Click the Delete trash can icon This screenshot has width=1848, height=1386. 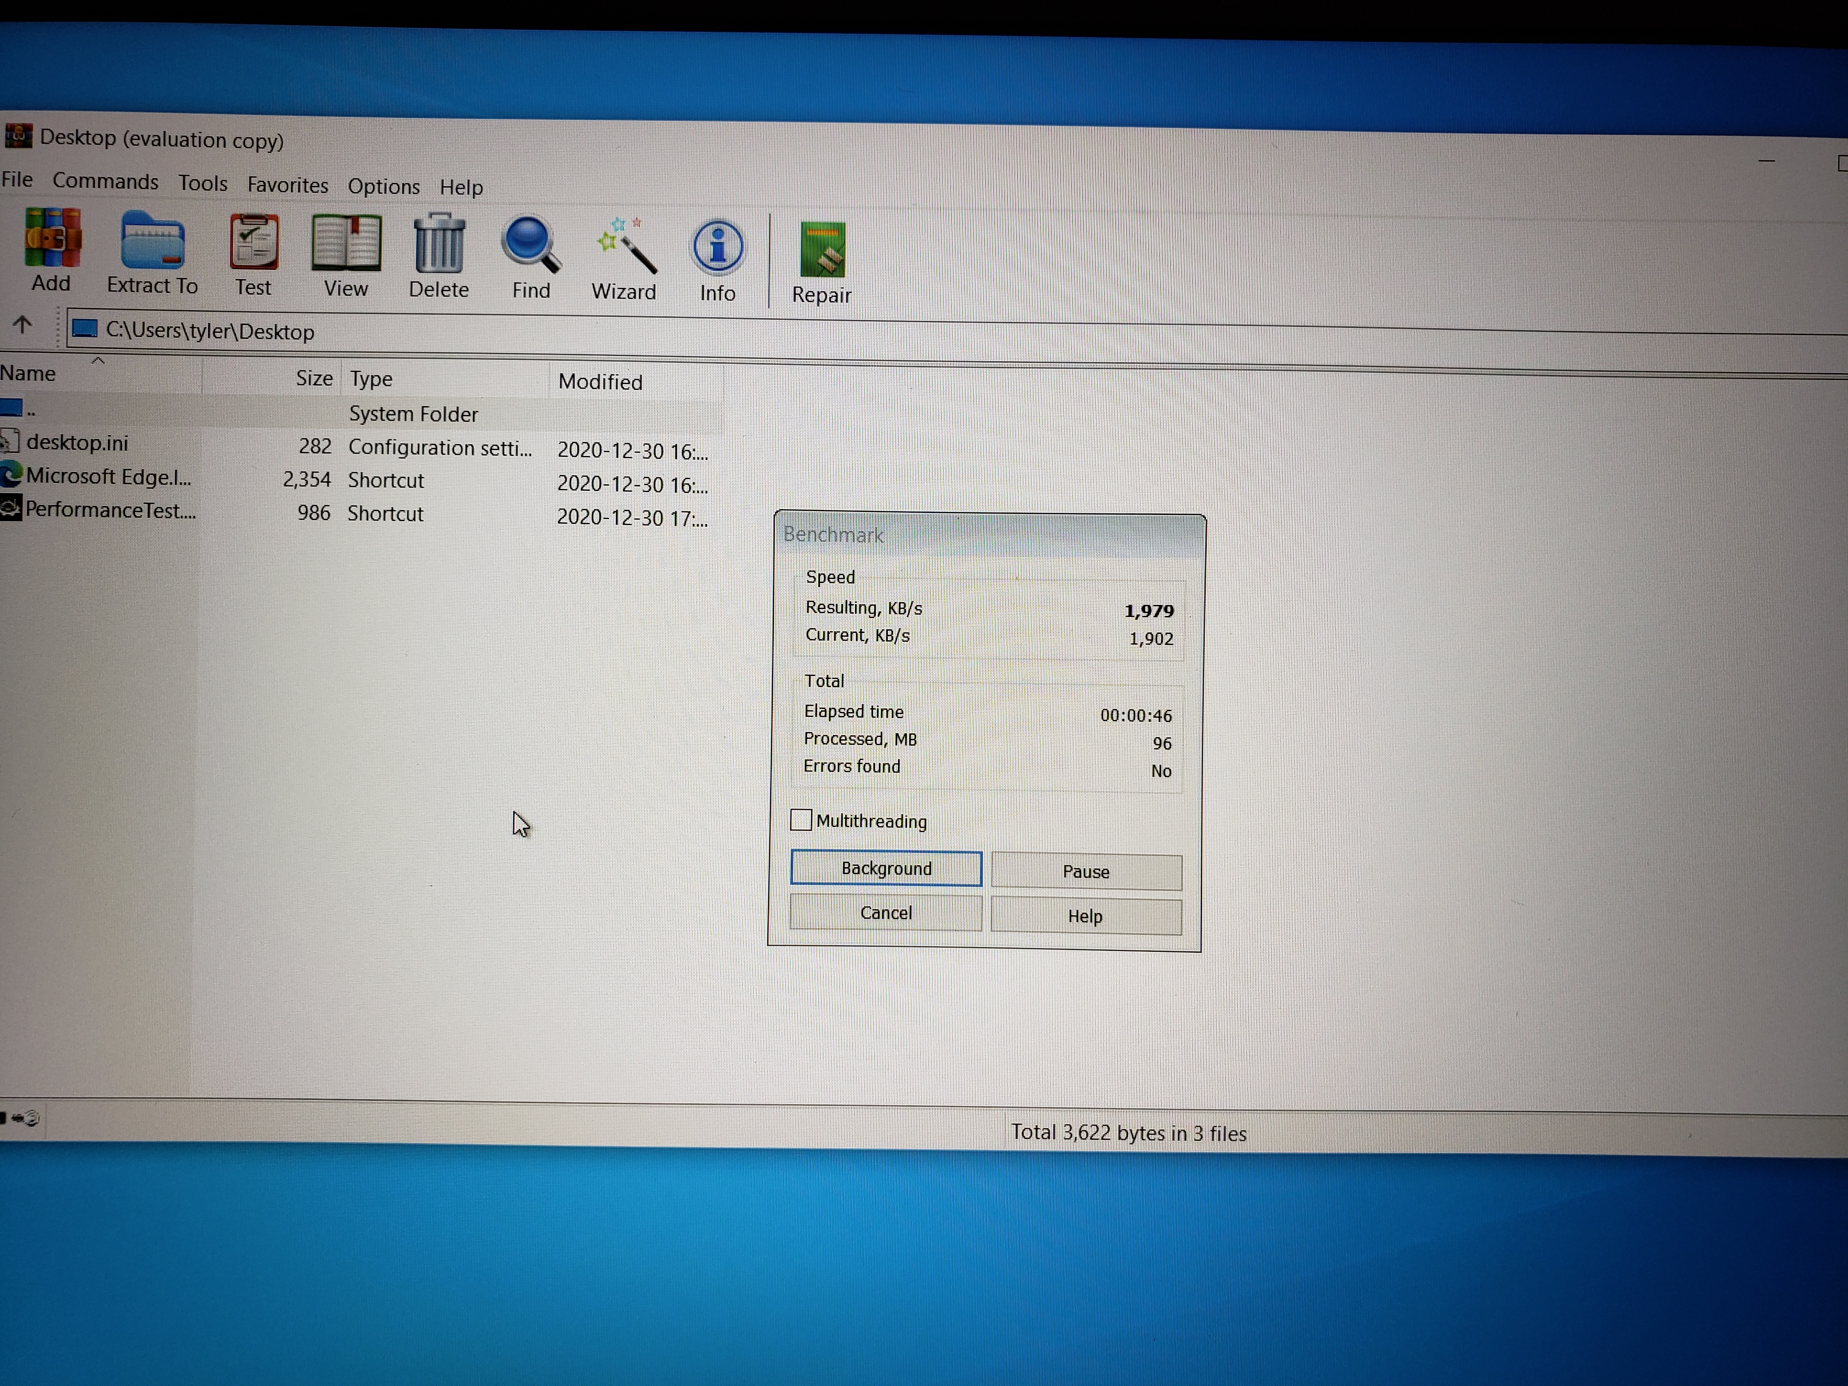(439, 245)
